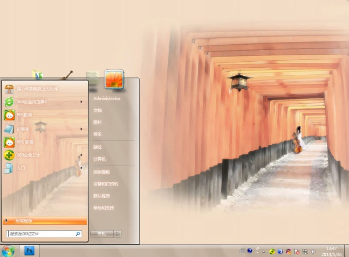
Task: Open shutdown options arrow beside 关机
Action: point(117,234)
